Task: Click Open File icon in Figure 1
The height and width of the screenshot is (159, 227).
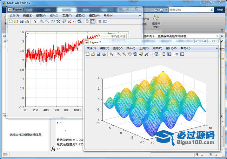Action: click(16, 22)
